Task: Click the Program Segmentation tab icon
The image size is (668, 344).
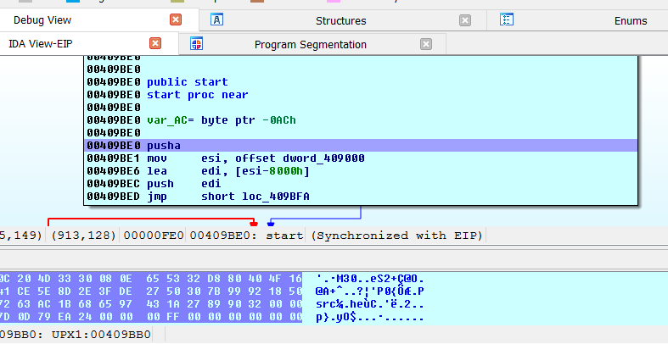Action: tap(197, 44)
